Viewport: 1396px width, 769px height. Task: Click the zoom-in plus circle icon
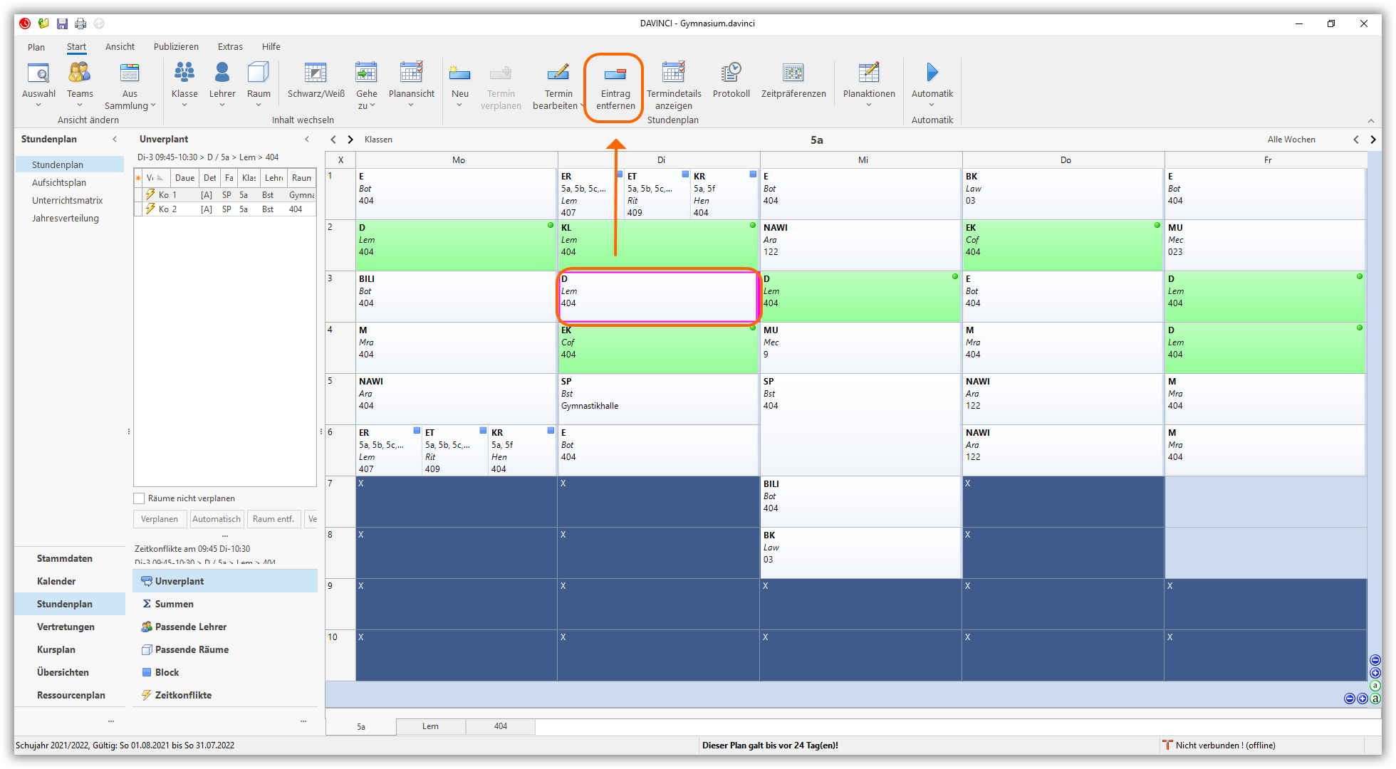coord(1375,673)
